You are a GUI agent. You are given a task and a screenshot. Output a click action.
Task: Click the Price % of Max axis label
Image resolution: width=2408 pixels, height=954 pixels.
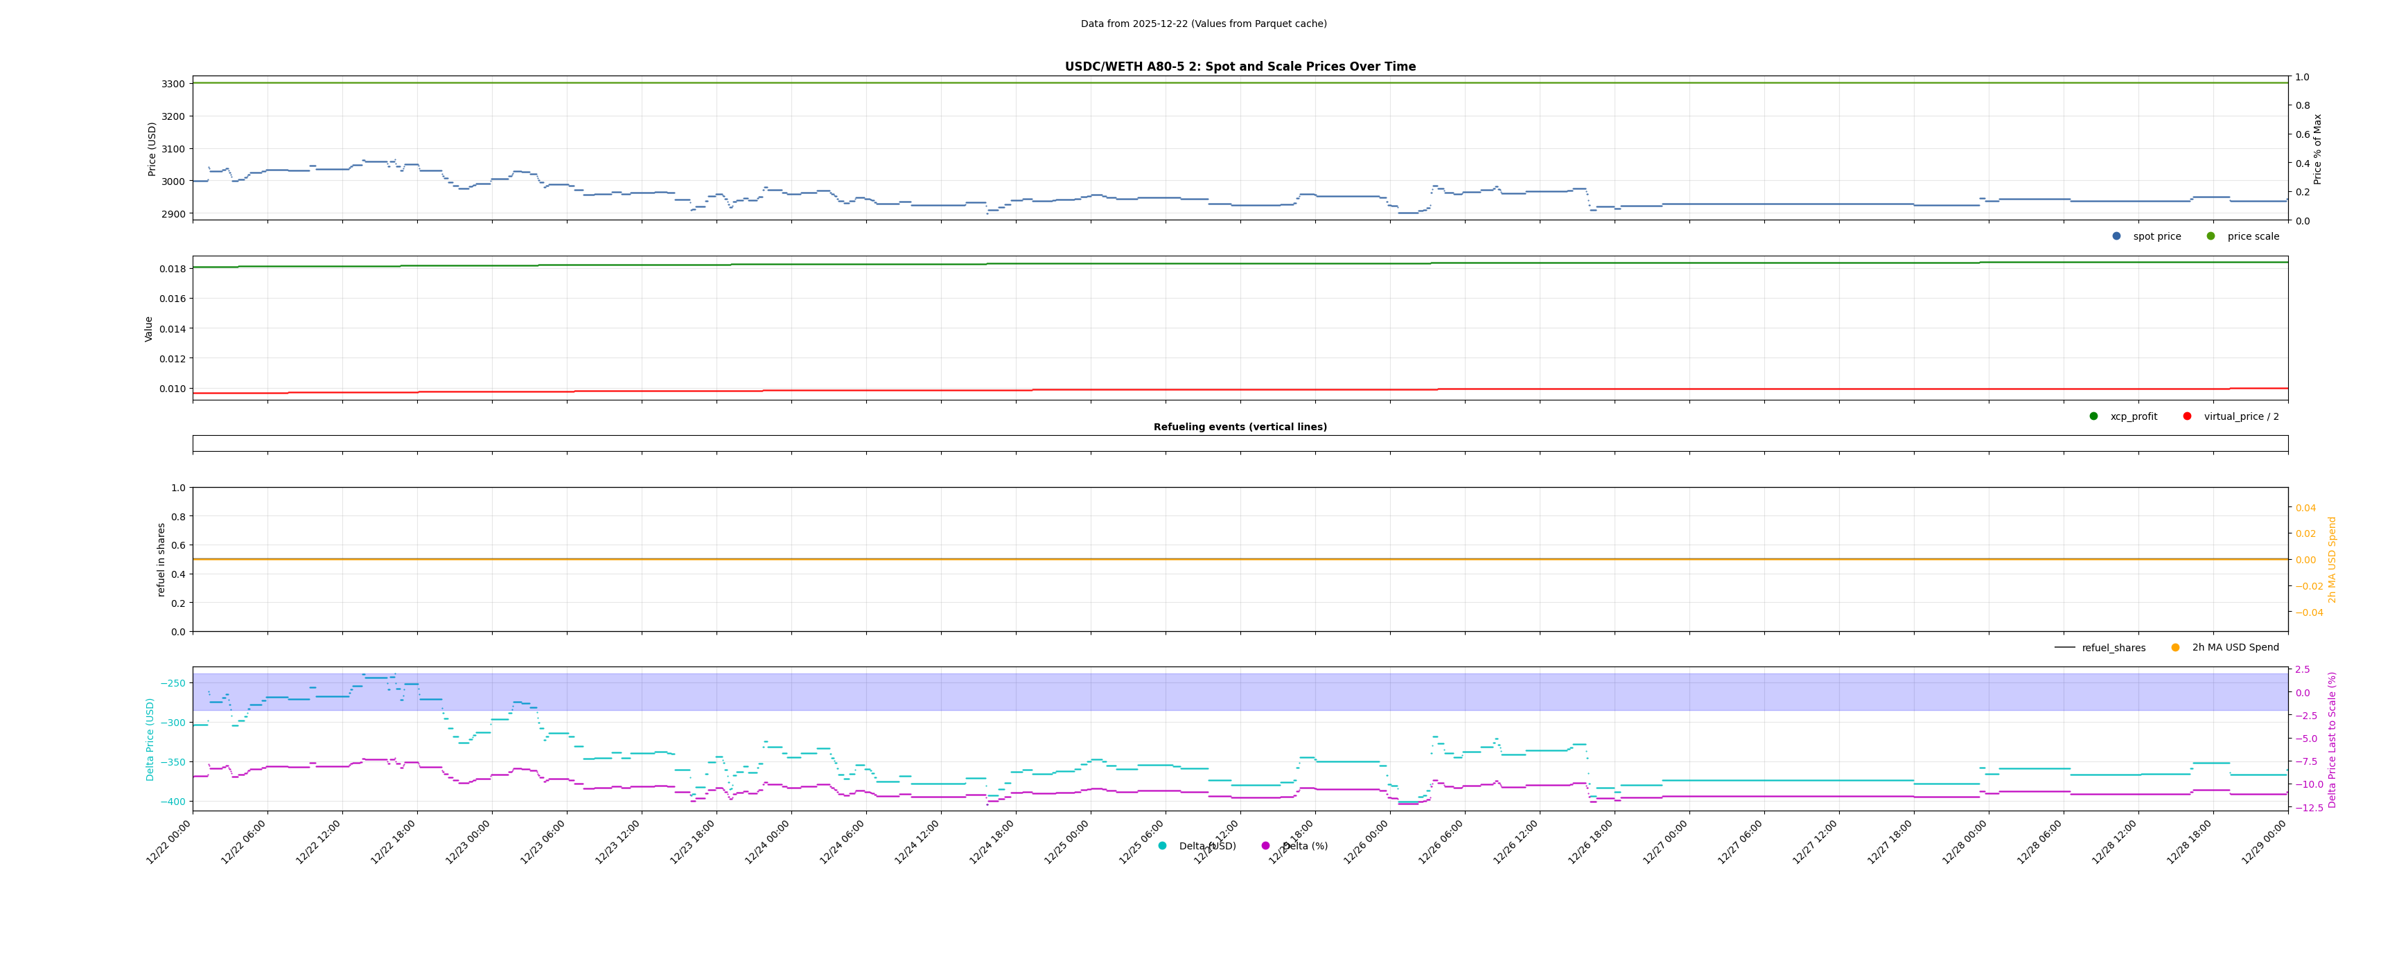coord(2317,148)
